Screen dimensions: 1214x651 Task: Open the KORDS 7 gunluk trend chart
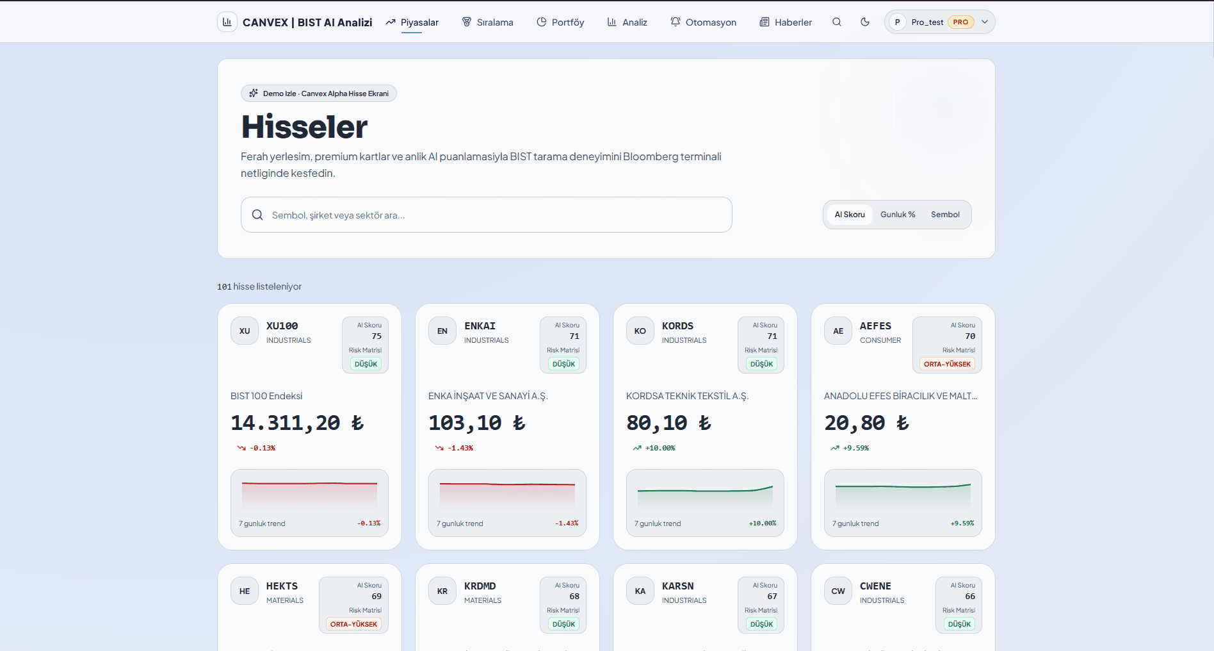[x=705, y=503]
